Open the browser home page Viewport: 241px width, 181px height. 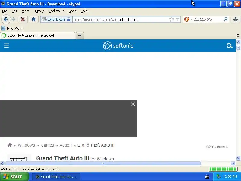[34, 19]
